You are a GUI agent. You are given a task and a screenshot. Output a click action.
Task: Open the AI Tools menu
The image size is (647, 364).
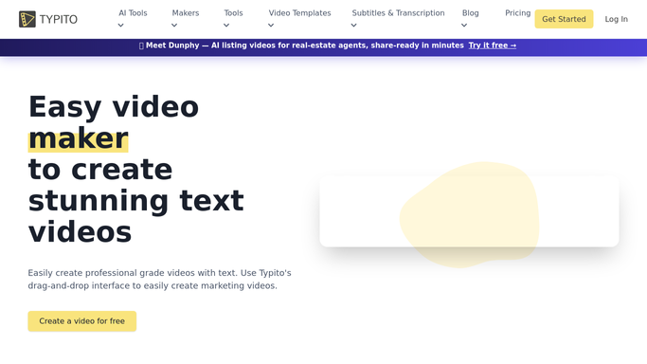pos(133,13)
